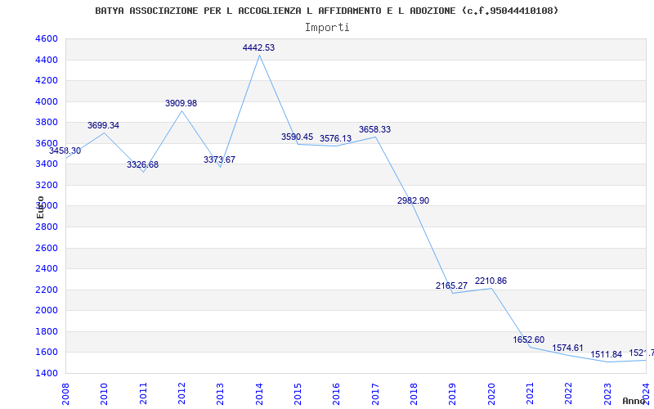Click the year 2019 axis label
Screen dimensions: 654x409
(x=453, y=394)
